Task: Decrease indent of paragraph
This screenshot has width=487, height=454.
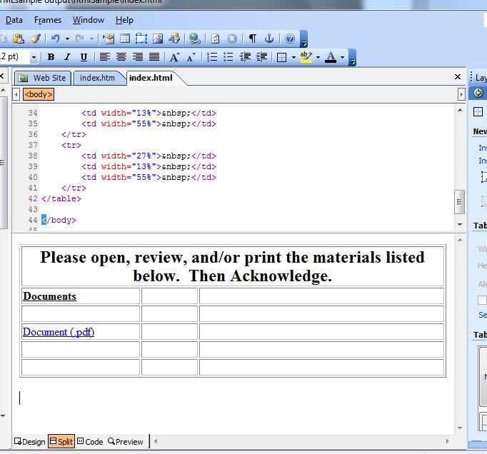Action: (x=245, y=57)
